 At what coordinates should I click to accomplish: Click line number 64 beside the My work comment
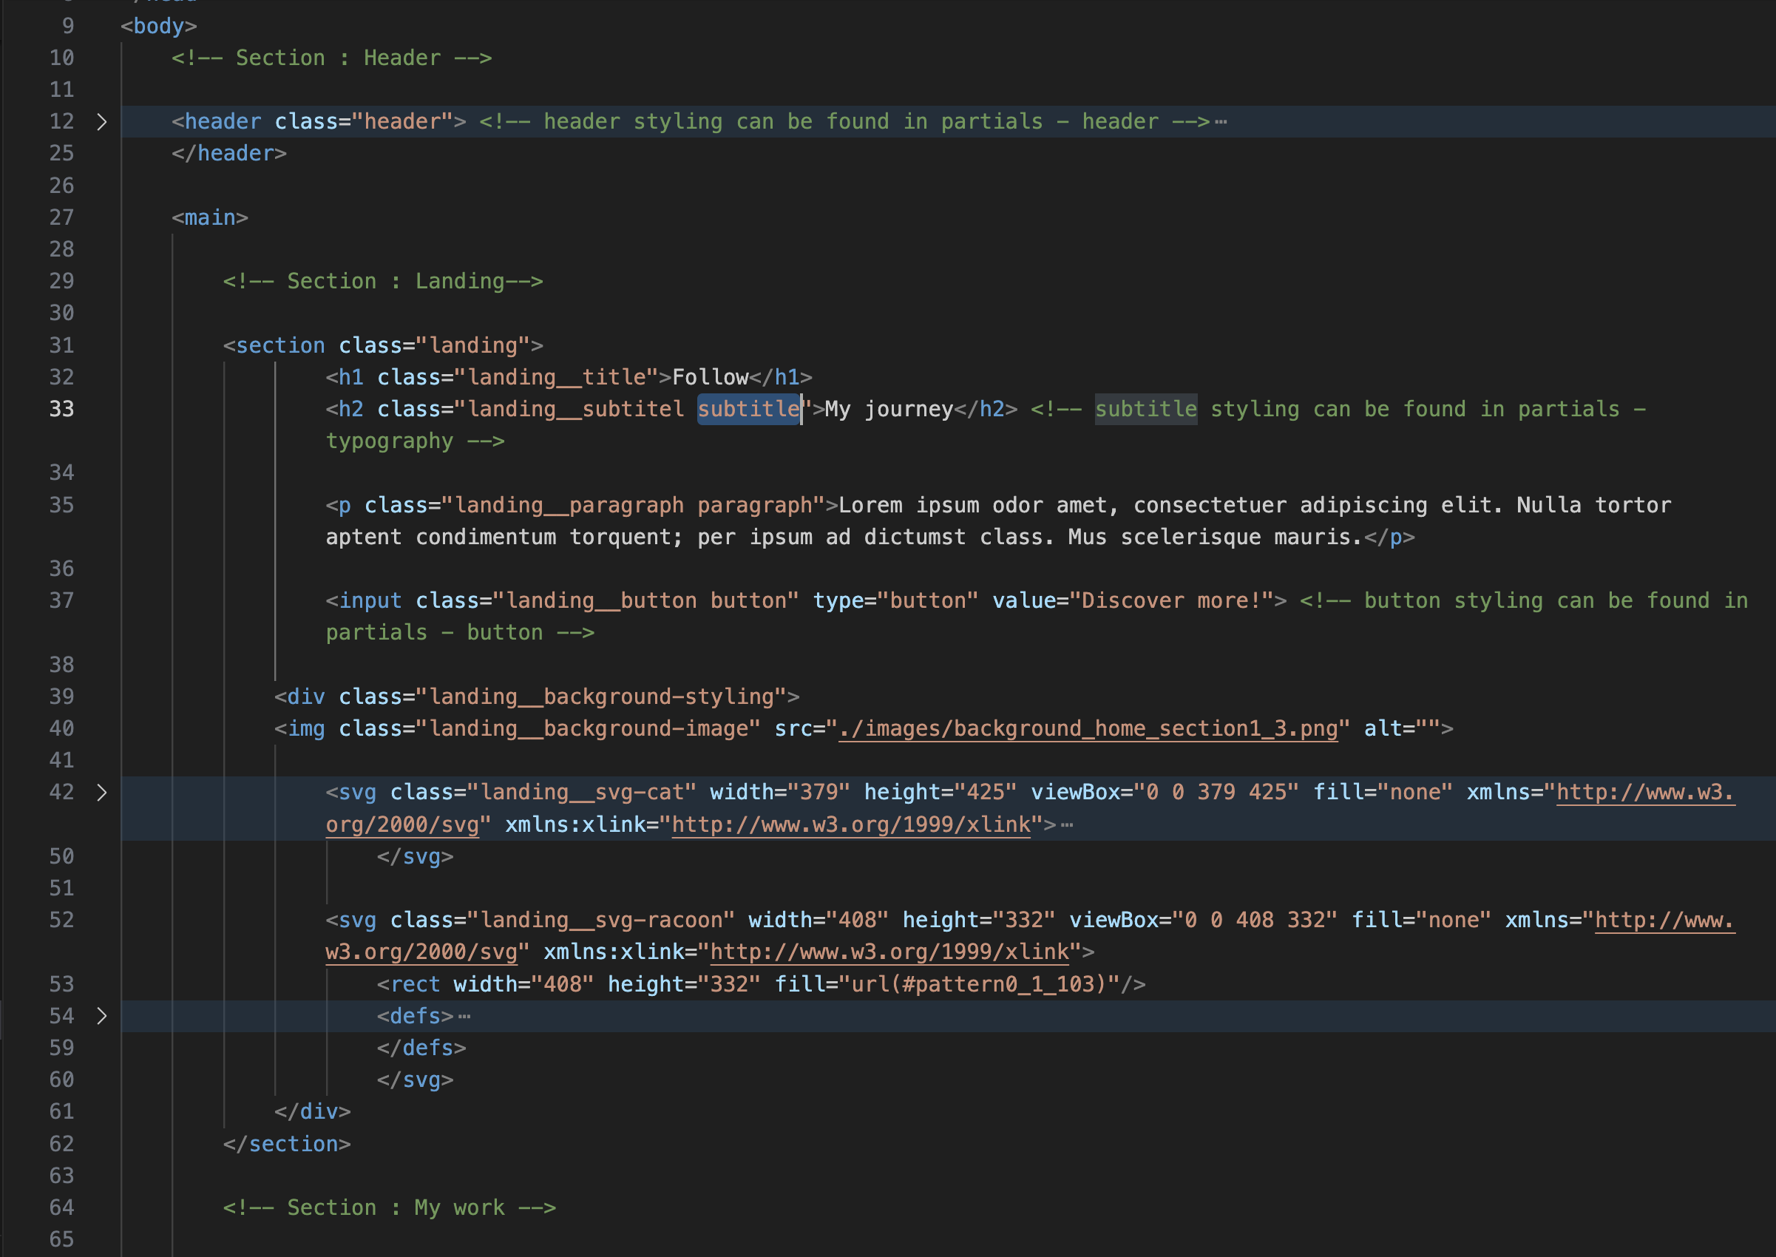(x=62, y=1207)
